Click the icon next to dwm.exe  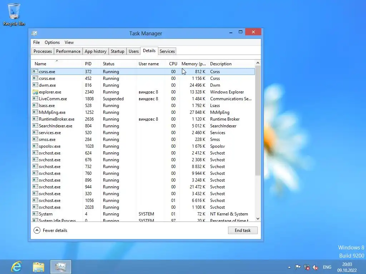[35, 85]
